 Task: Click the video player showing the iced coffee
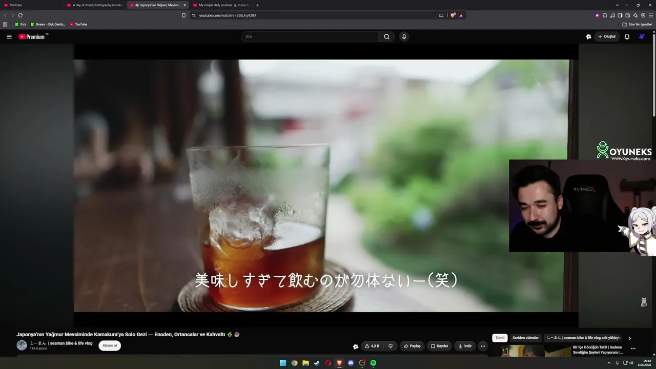click(326, 186)
